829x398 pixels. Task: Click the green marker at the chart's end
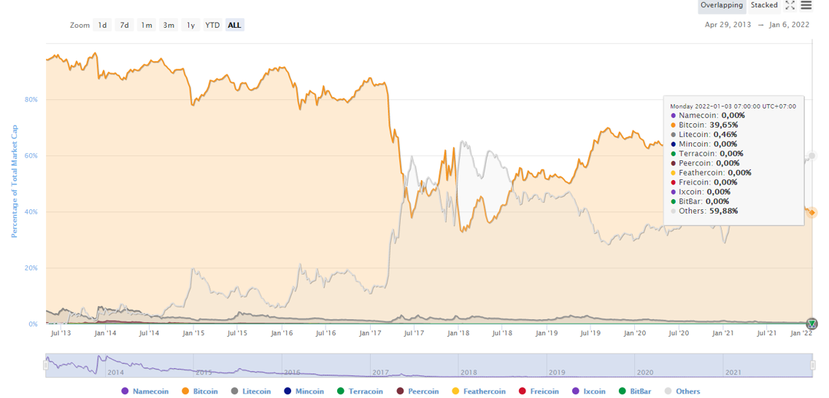coord(811,324)
